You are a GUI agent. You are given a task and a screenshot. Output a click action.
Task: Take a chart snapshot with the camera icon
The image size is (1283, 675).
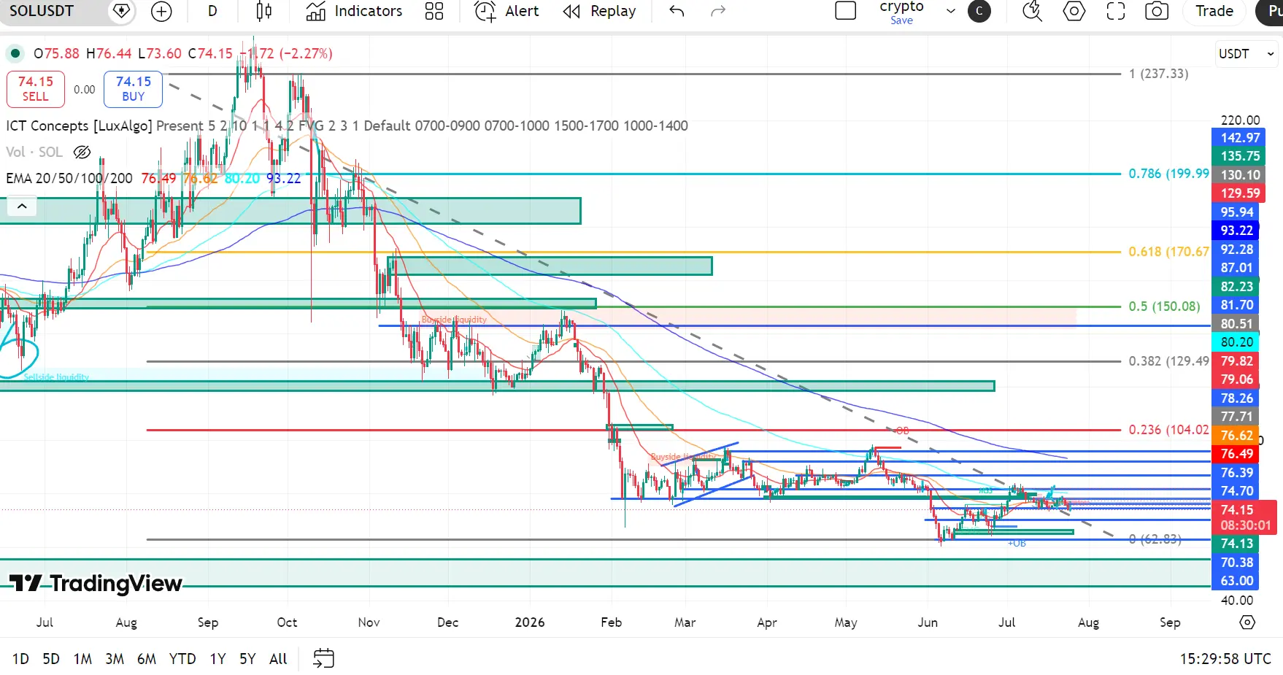point(1157,11)
